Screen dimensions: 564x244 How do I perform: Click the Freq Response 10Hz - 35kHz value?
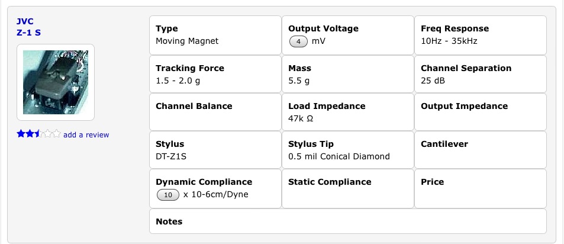(x=449, y=41)
